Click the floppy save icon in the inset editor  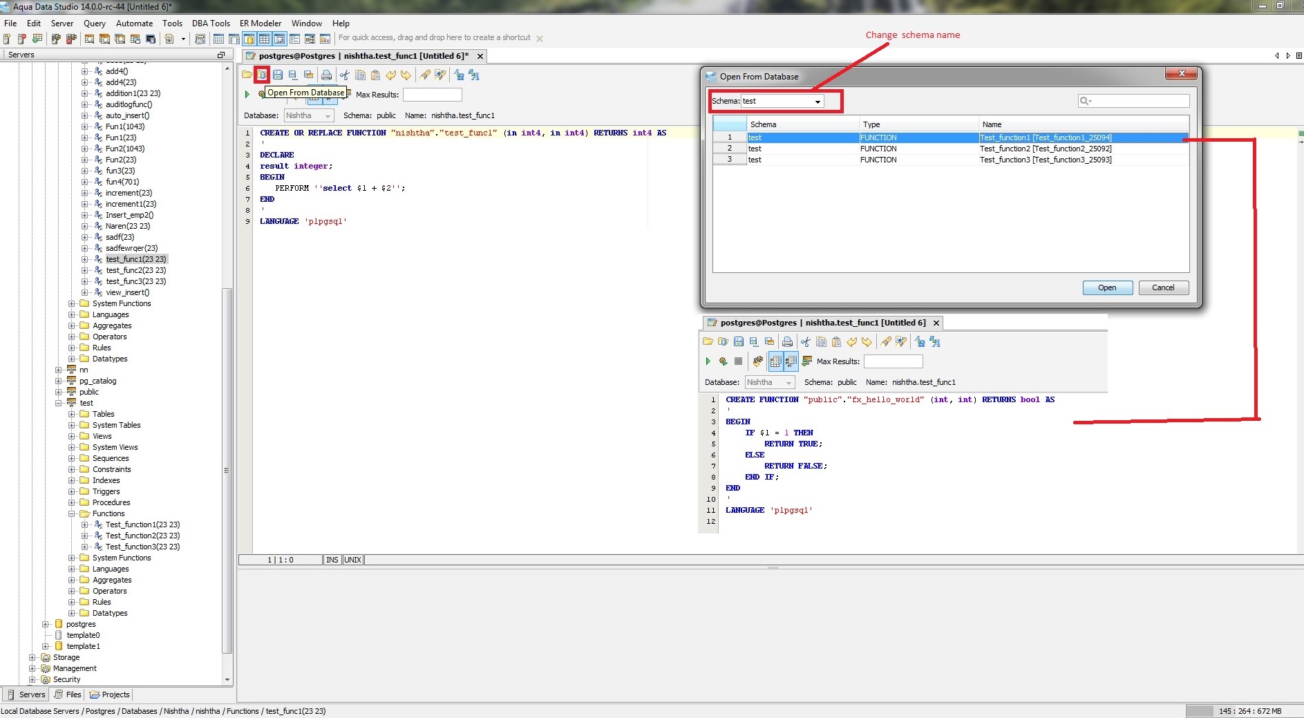point(739,341)
